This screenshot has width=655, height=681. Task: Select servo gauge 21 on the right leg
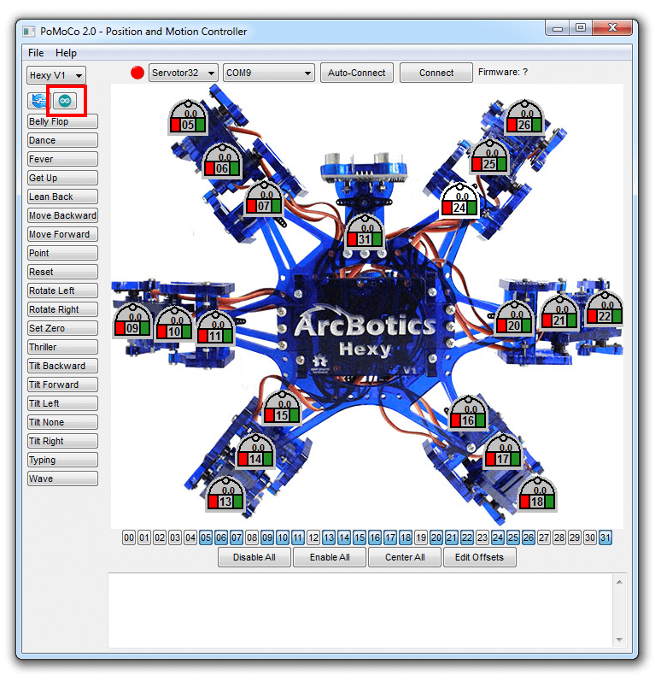pyautogui.click(x=559, y=314)
